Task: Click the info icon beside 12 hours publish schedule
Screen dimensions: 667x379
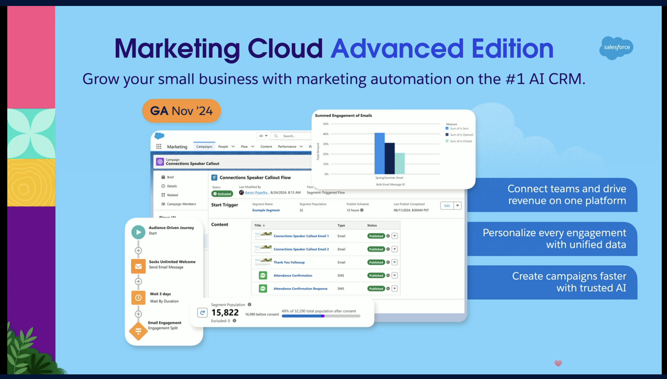Action: pos(362,210)
